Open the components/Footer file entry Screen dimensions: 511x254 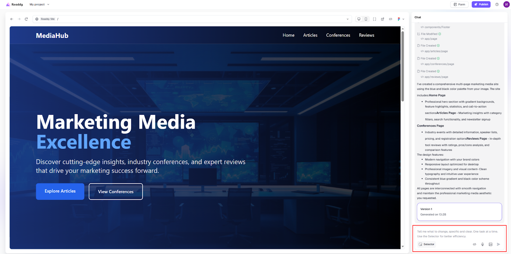coord(435,27)
